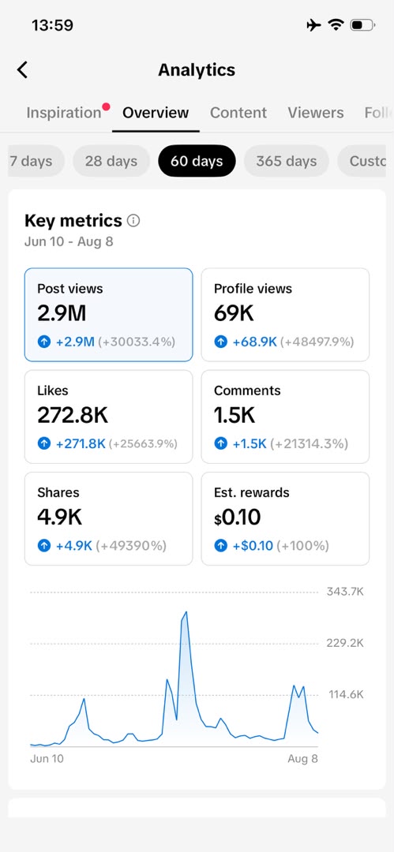Tap the Est. rewards up-arrow icon

pyautogui.click(x=220, y=546)
